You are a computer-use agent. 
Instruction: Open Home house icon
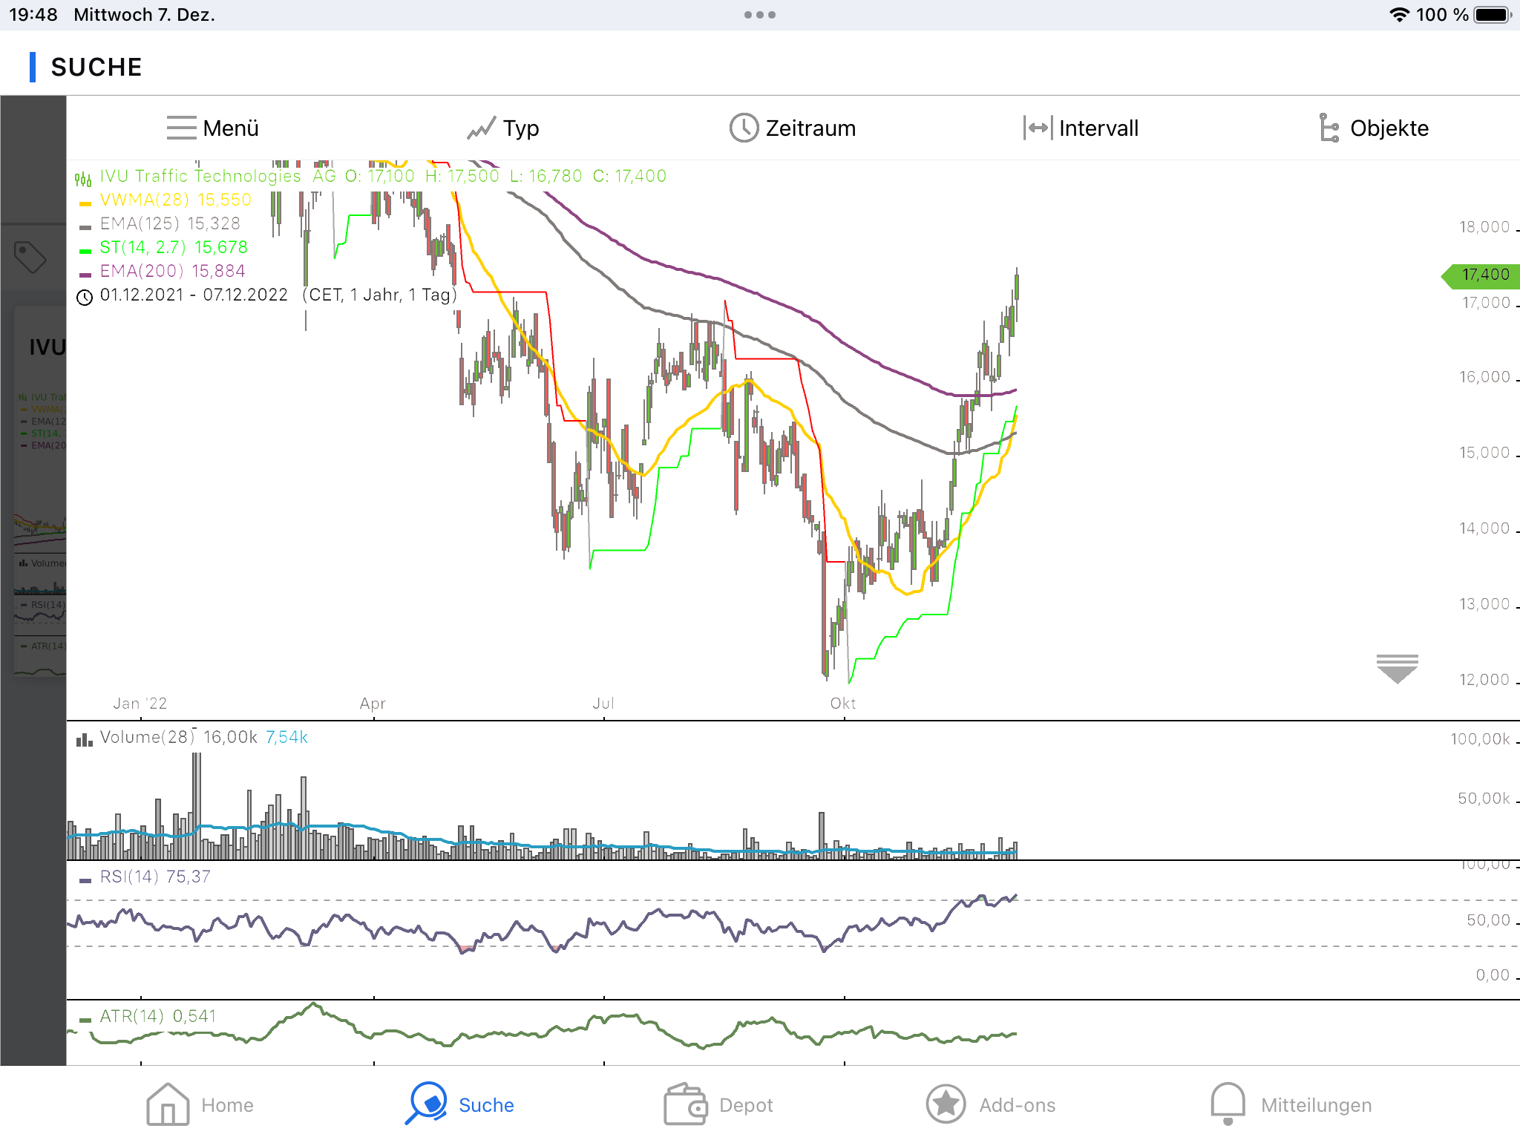click(x=168, y=1104)
